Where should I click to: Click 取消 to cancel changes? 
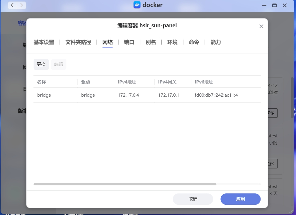click(x=193, y=199)
